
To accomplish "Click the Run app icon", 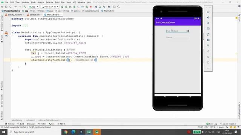I will coord(62,7).
